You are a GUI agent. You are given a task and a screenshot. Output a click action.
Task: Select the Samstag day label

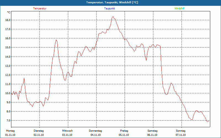152,131
